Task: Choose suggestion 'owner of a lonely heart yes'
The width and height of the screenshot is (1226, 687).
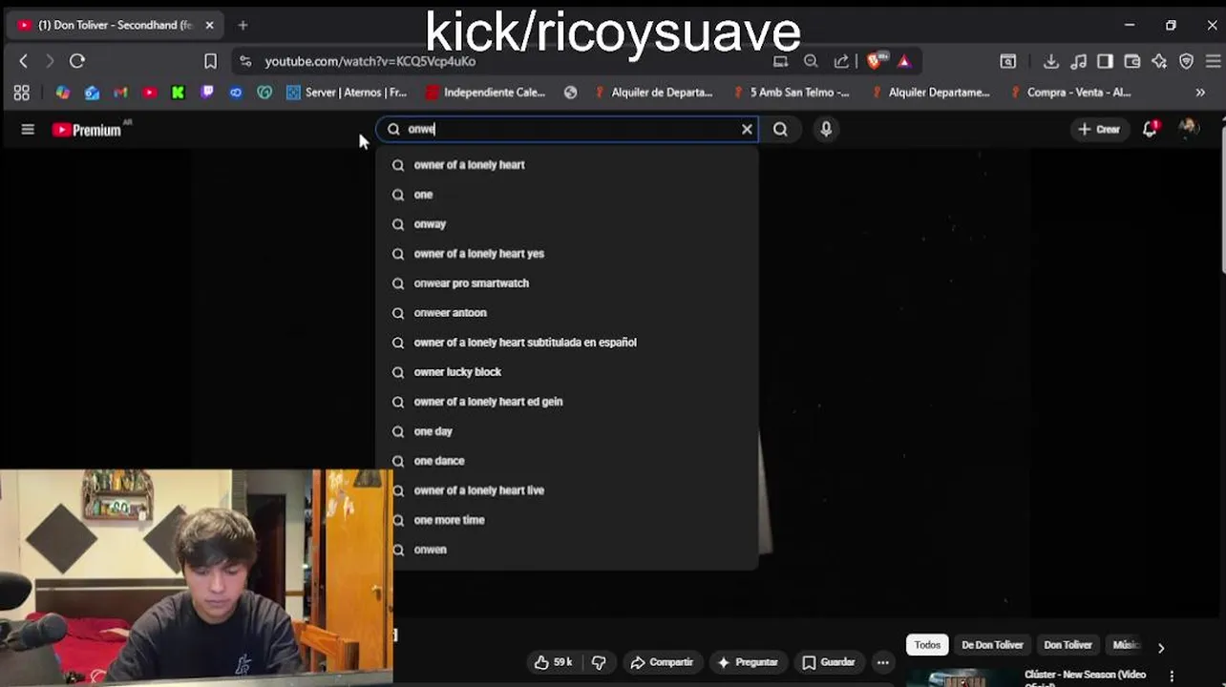Action: click(x=567, y=254)
